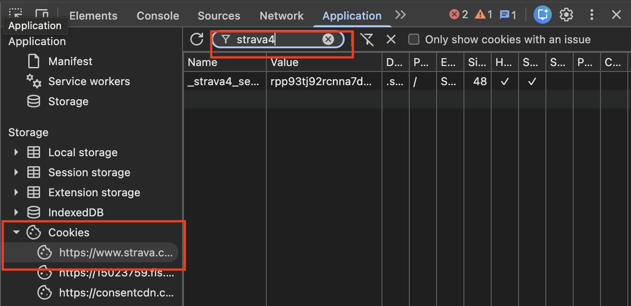
Task: Open the 1 issue message indicator
Action: [x=508, y=15]
